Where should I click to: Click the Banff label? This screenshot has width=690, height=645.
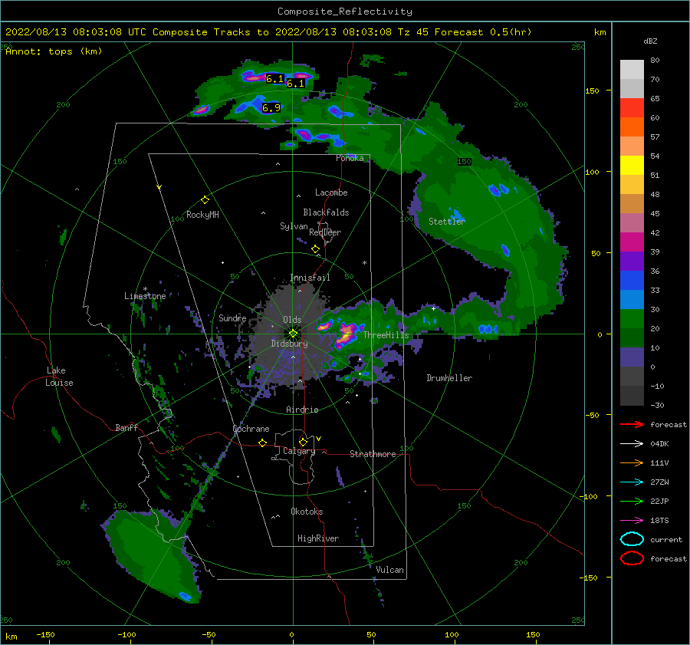click(127, 427)
